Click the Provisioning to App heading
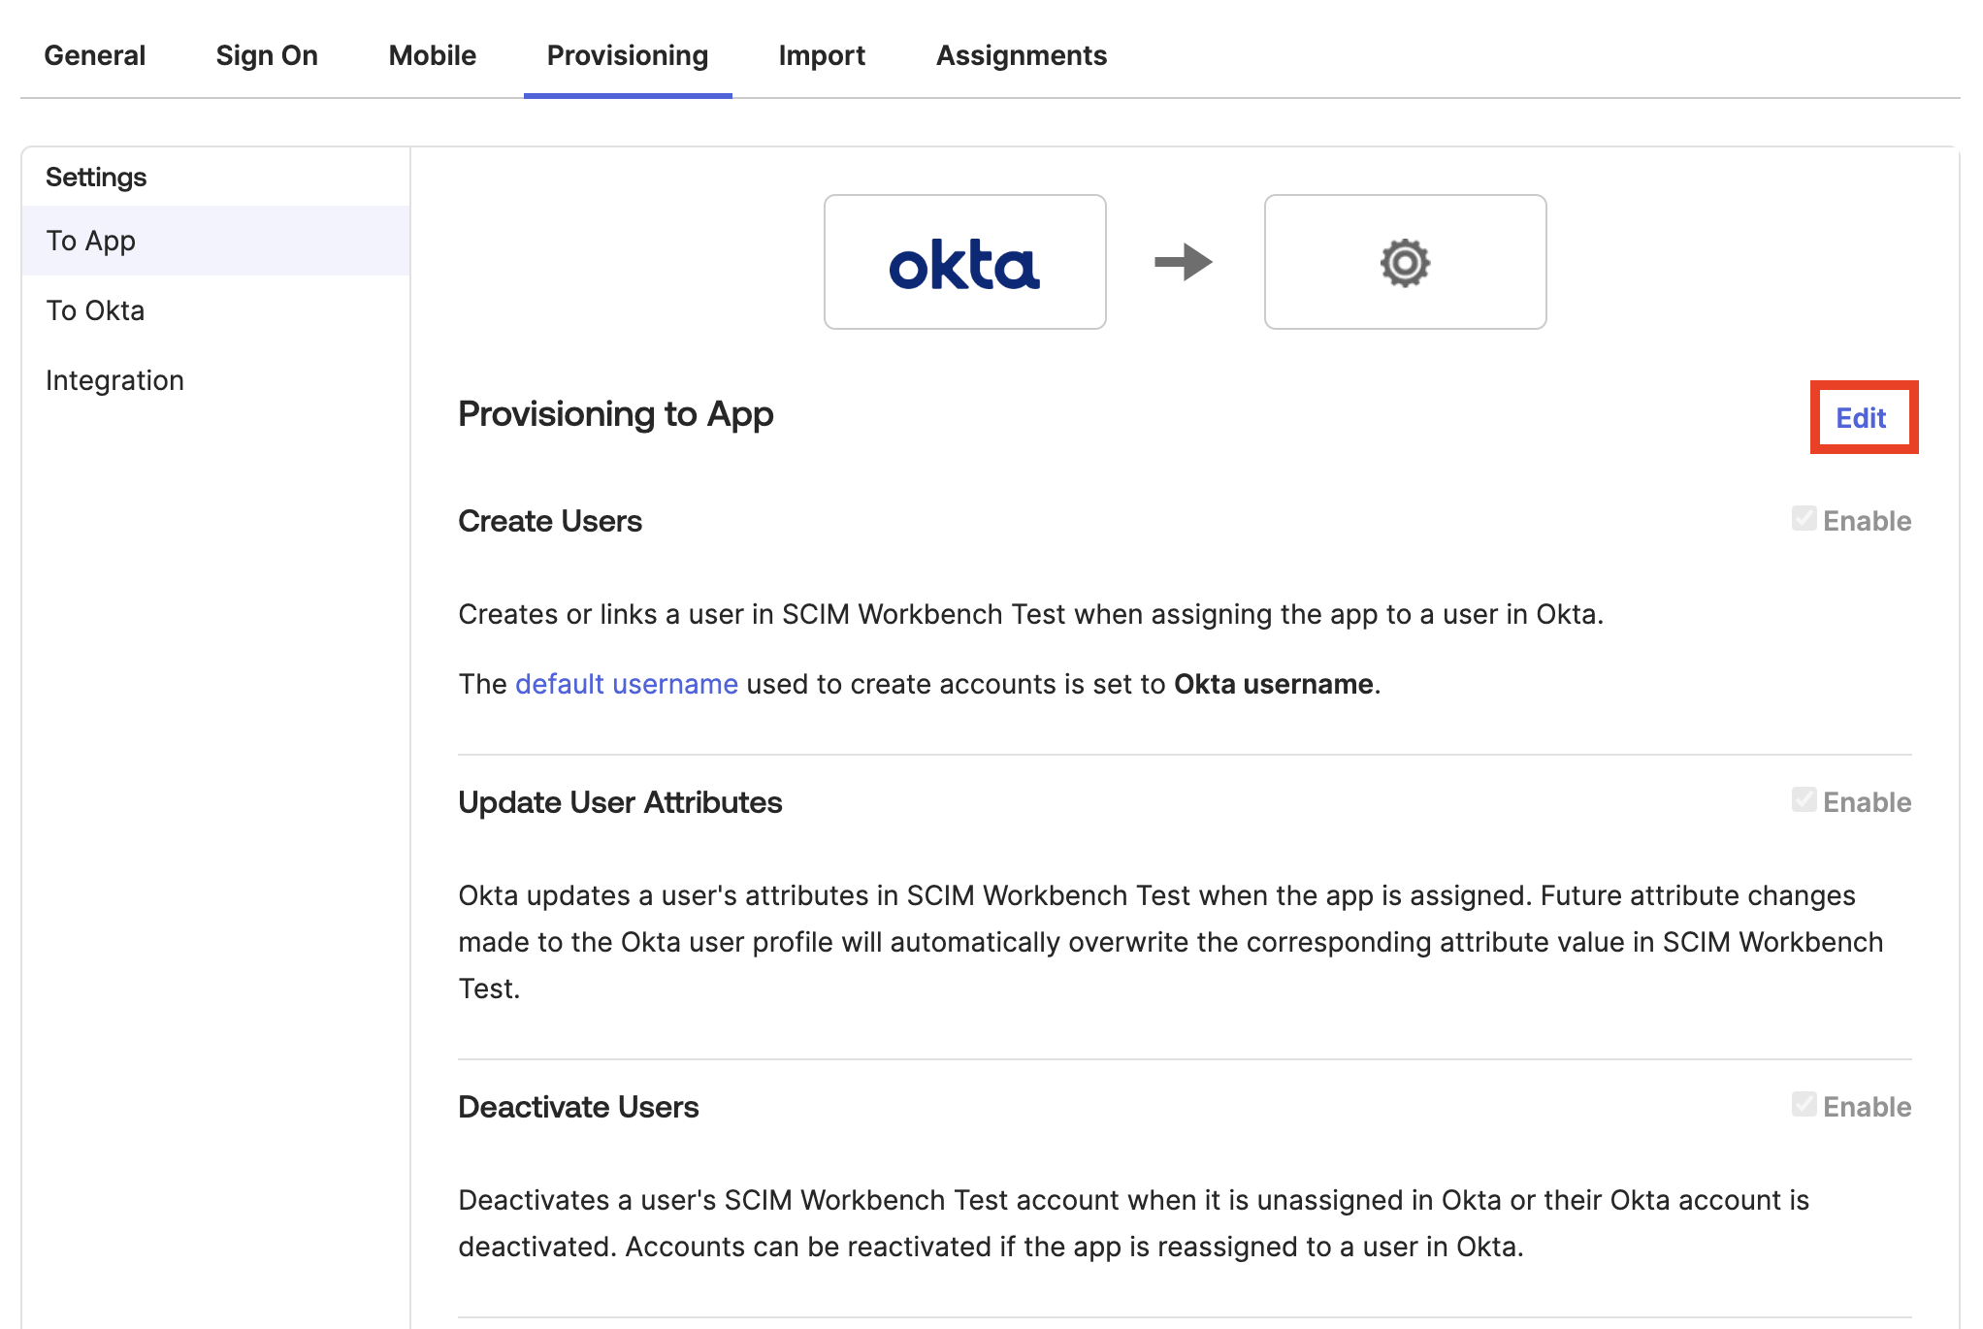The width and height of the screenshot is (1983, 1329). 616,414
